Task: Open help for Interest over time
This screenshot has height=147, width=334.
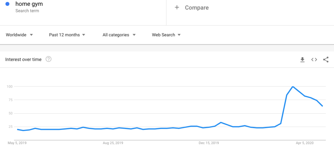Action: click(x=49, y=59)
